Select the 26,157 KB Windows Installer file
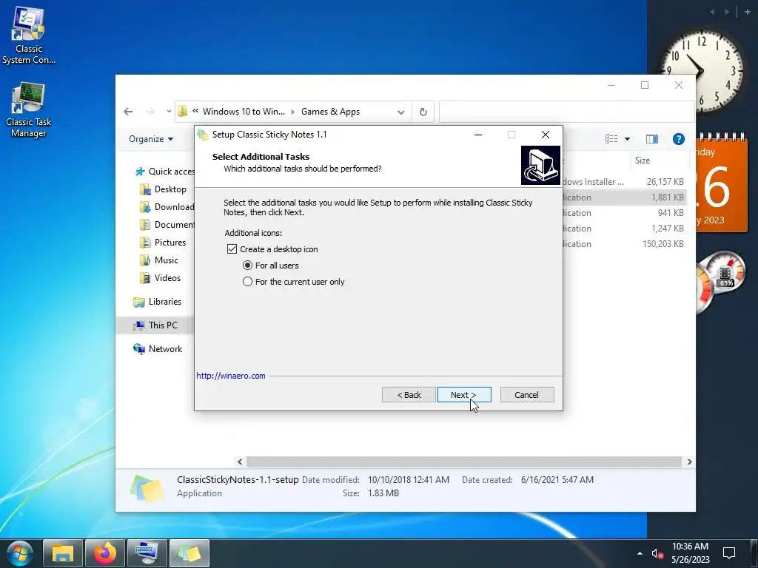 click(623, 182)
